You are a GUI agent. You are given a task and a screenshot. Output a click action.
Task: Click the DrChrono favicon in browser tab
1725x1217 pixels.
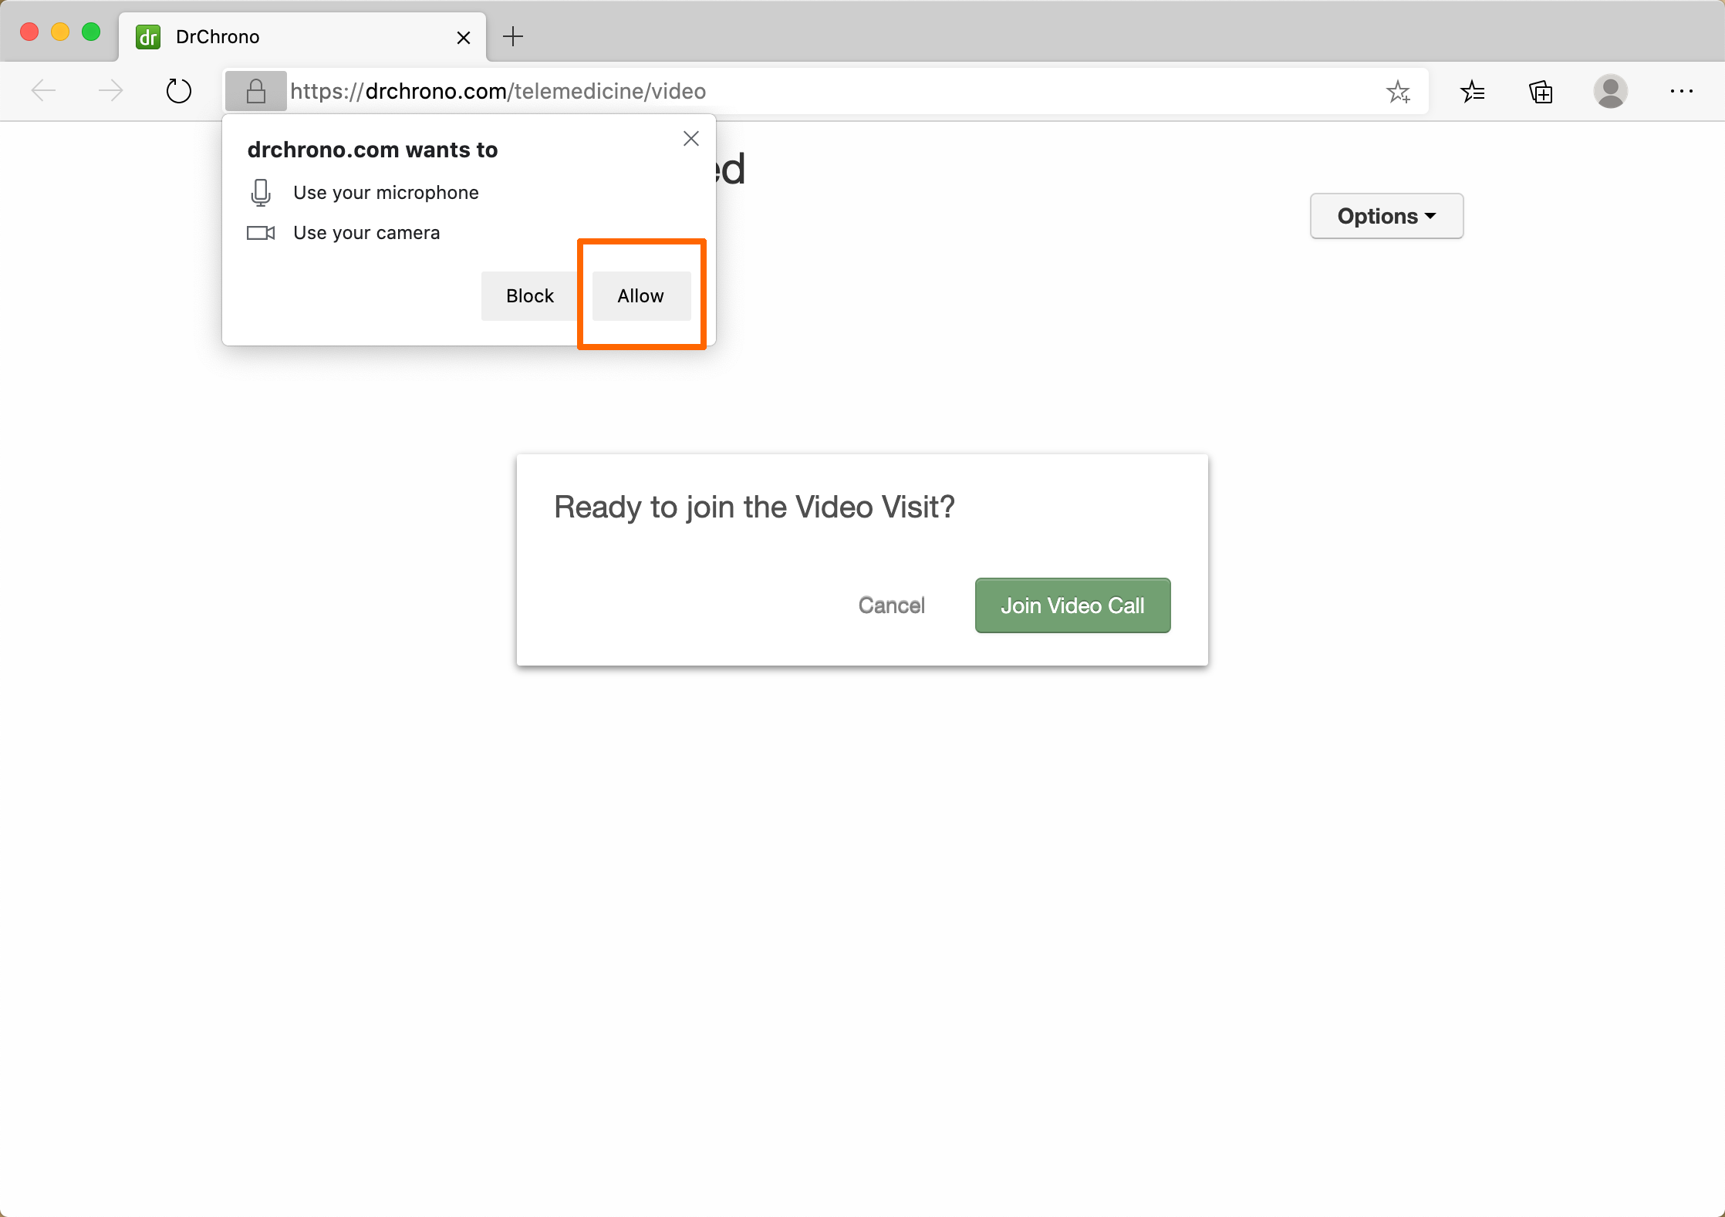click(147, 35)
